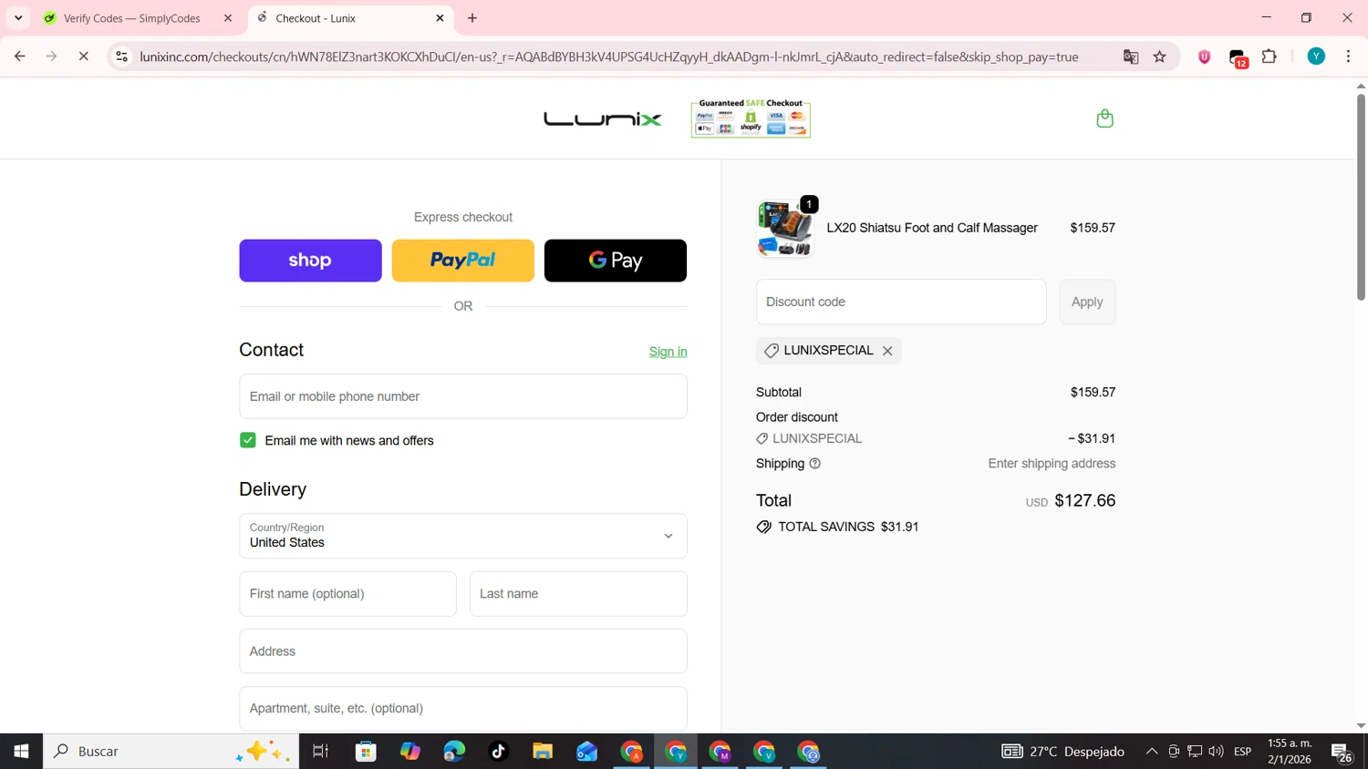Go forward in browser history
This screenshot has width=1368, height=769.
tap(52, 56)
